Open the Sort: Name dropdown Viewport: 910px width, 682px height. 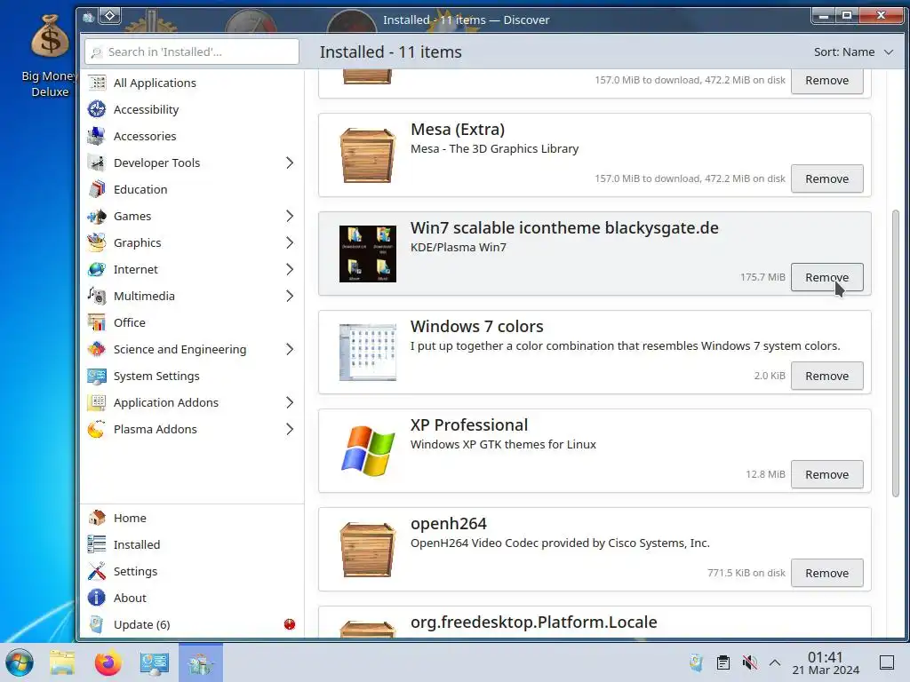click(x=853, y=52)
